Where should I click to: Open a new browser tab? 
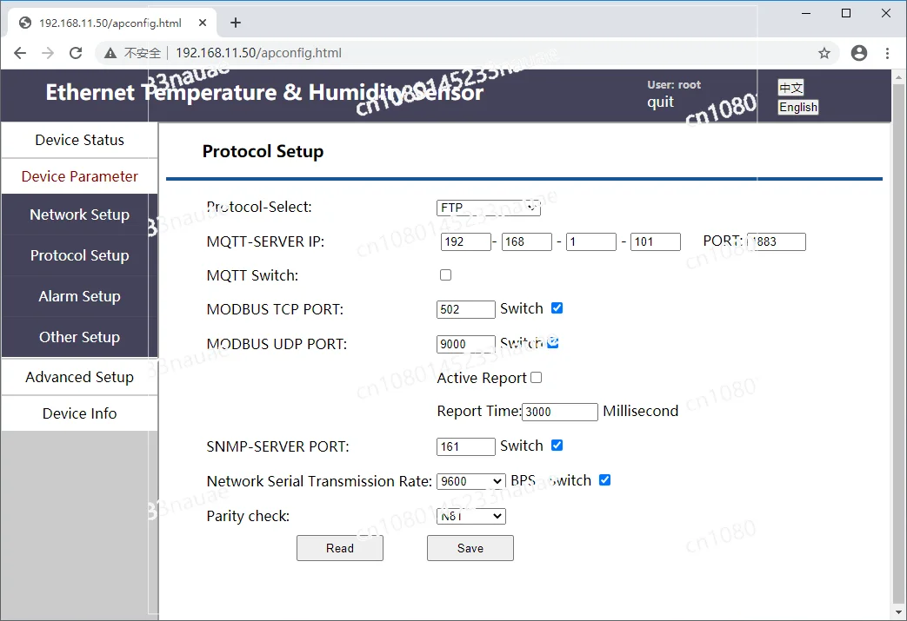click(236, 23)
